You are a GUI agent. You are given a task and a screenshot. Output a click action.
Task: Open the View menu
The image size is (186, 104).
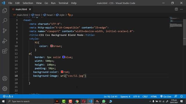pyautogui.click(x=39, y=3)
